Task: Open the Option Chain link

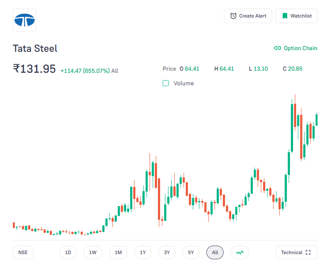Action: pyautogui.click(x=296, y=48)
